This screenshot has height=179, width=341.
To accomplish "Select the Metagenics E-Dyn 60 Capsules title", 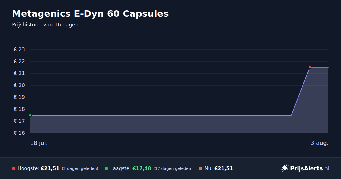I will point(90,14).
